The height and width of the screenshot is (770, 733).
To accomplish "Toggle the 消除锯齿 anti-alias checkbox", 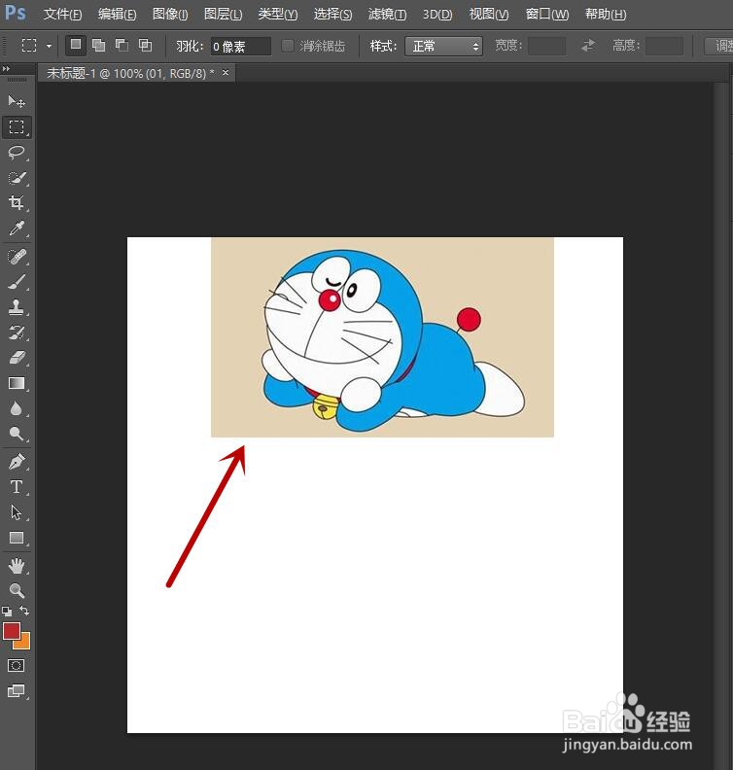I will 288,46.
